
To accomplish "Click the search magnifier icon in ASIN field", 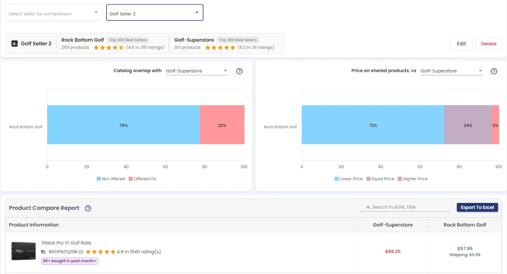I will [368, 207].
